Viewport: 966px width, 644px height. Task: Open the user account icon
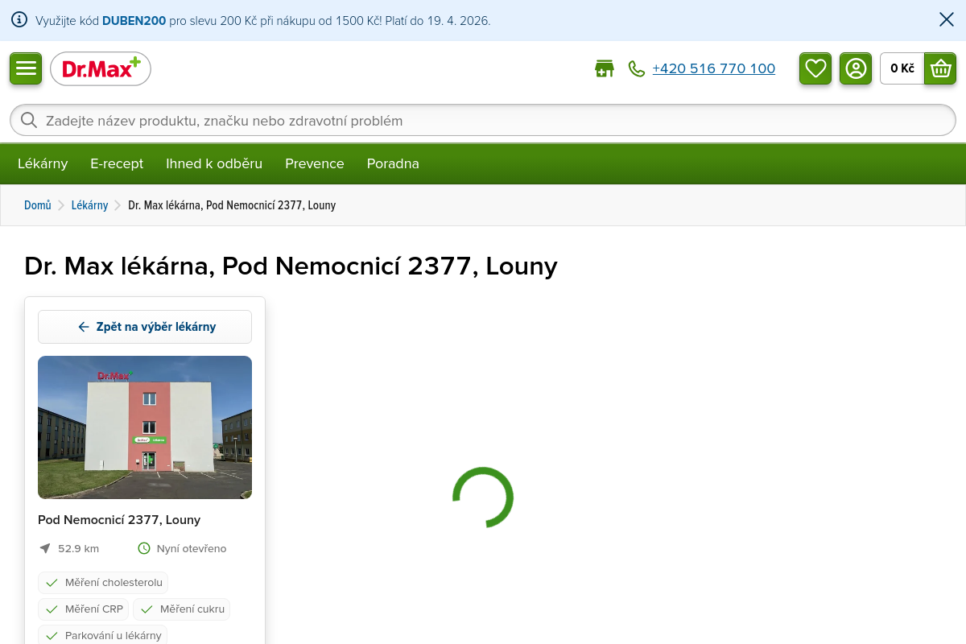pyautogui.click(x=856, y=68)
